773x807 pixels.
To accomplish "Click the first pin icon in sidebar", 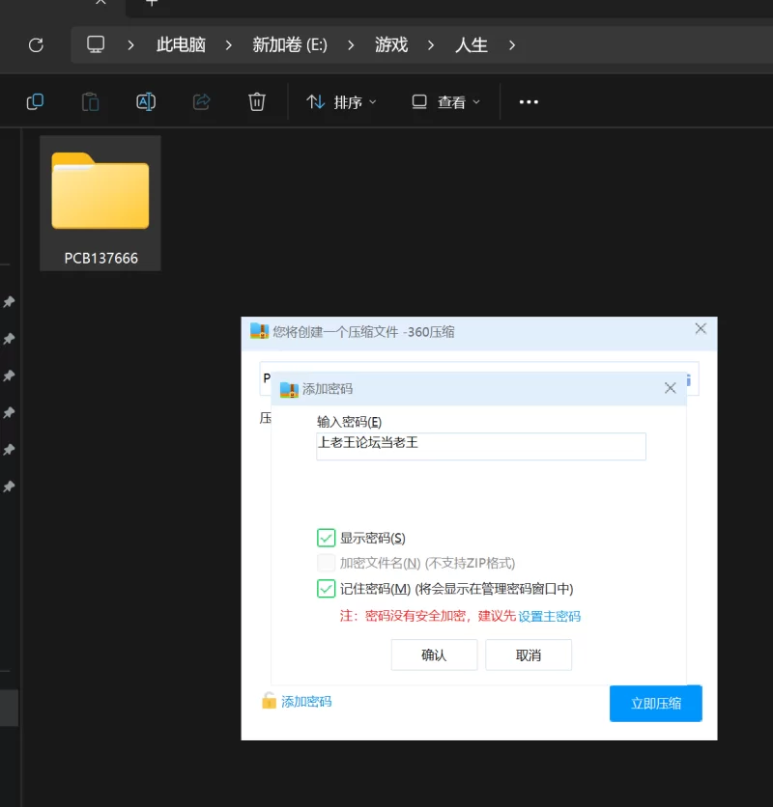I will point(9,301).
